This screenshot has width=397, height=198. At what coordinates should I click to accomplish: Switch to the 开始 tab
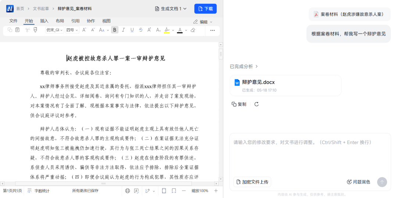pyautogui.click(x=29, y=21)
